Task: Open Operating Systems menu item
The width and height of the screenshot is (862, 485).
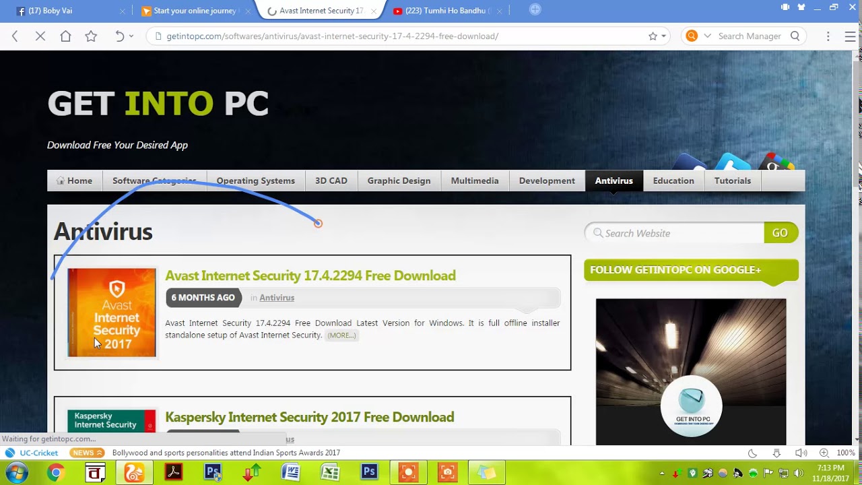Action: 256,181
